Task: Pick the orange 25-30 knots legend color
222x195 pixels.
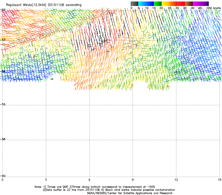Action: pos(173,4)
